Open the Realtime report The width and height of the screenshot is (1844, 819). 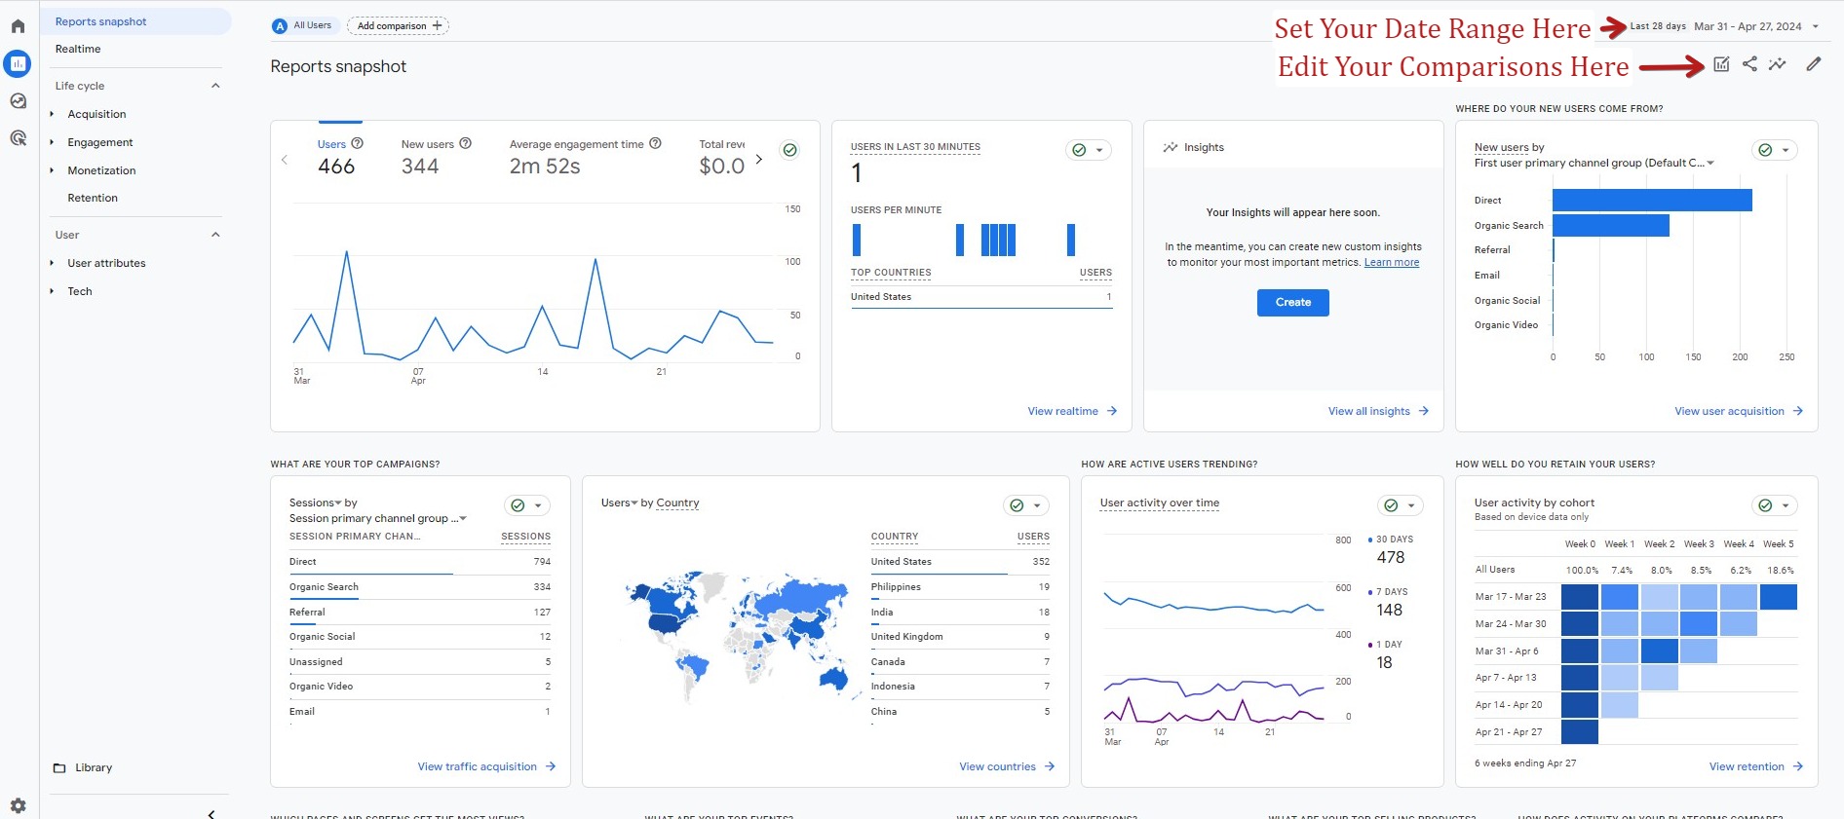coord(78,49)
